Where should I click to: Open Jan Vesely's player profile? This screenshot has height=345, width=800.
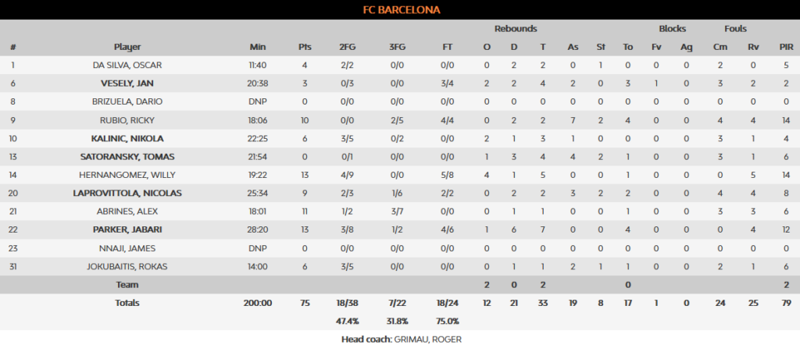[127, 83]
